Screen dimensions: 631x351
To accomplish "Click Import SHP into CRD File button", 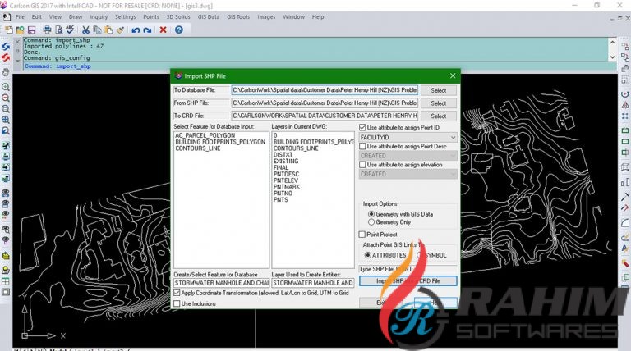I will click(408, 280).
